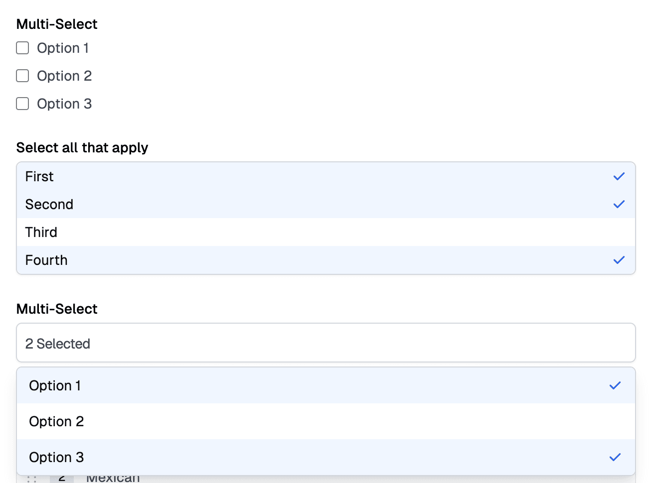Click the drag handle next to Mexican

(x=31, y=477)
